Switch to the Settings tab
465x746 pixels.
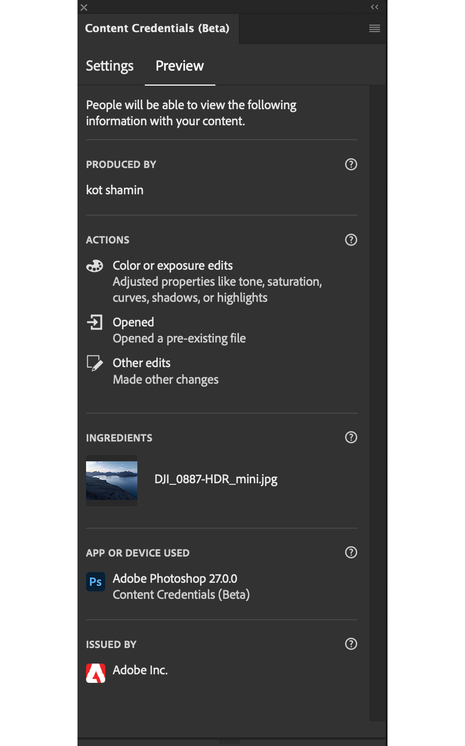click(110, 66)
